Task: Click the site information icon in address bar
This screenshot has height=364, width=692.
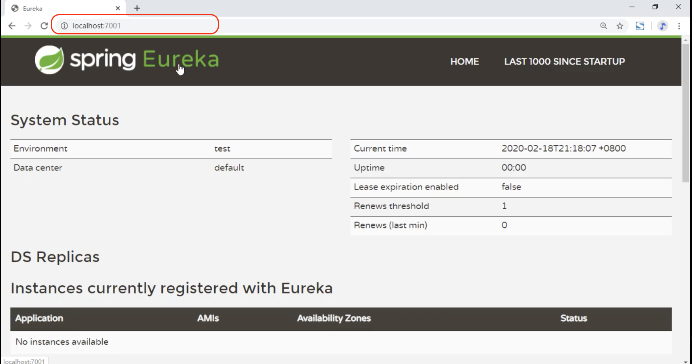Action: point(64,26)
